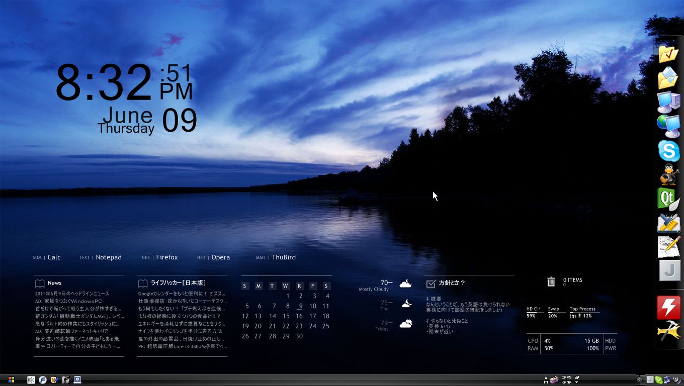684x386 pixels.
Task: Open the green Skype status tray icon
Action: [x=658, y=380]
